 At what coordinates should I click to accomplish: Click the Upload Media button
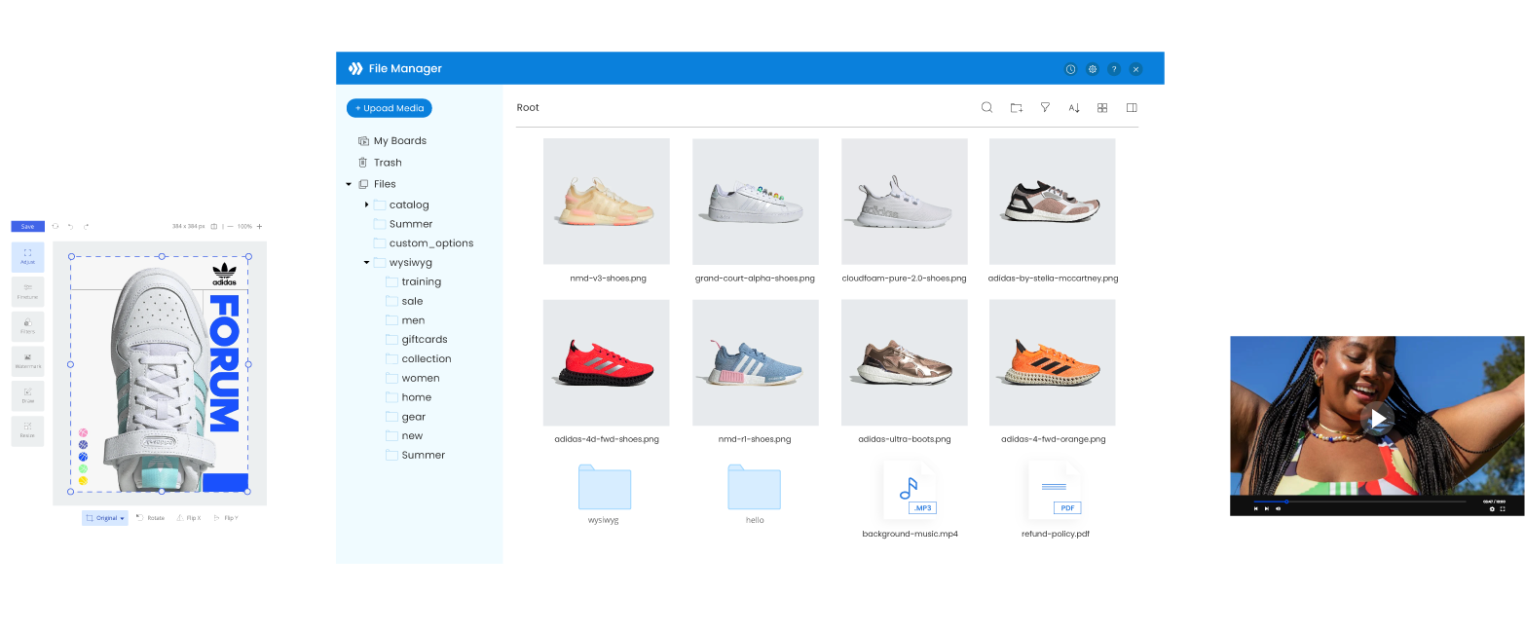click(x=389, y=108)
